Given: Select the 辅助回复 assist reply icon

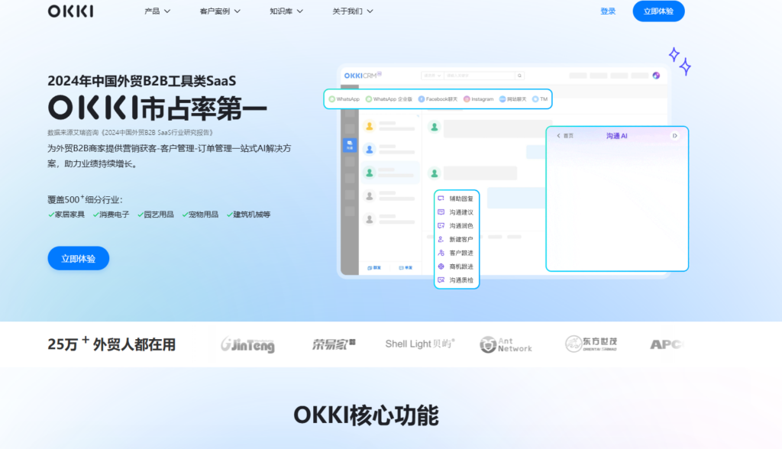Looking at the screenshot, I should pos(439,199).
